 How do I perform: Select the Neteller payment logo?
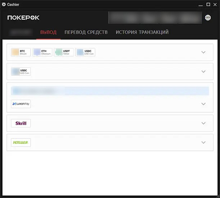[21, 143]
